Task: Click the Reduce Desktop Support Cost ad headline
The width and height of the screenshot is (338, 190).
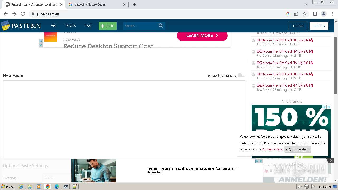Action: coord(108,46)
